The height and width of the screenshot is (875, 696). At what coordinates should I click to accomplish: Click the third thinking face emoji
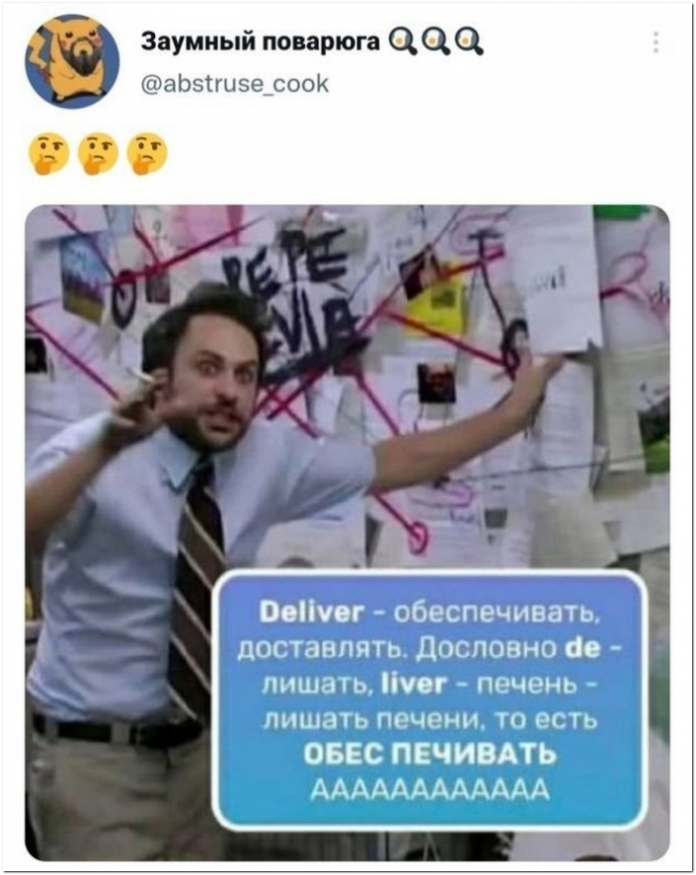coord(147,153)
